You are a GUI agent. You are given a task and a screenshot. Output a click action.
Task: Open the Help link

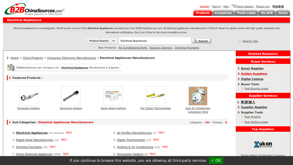[226, 6]
